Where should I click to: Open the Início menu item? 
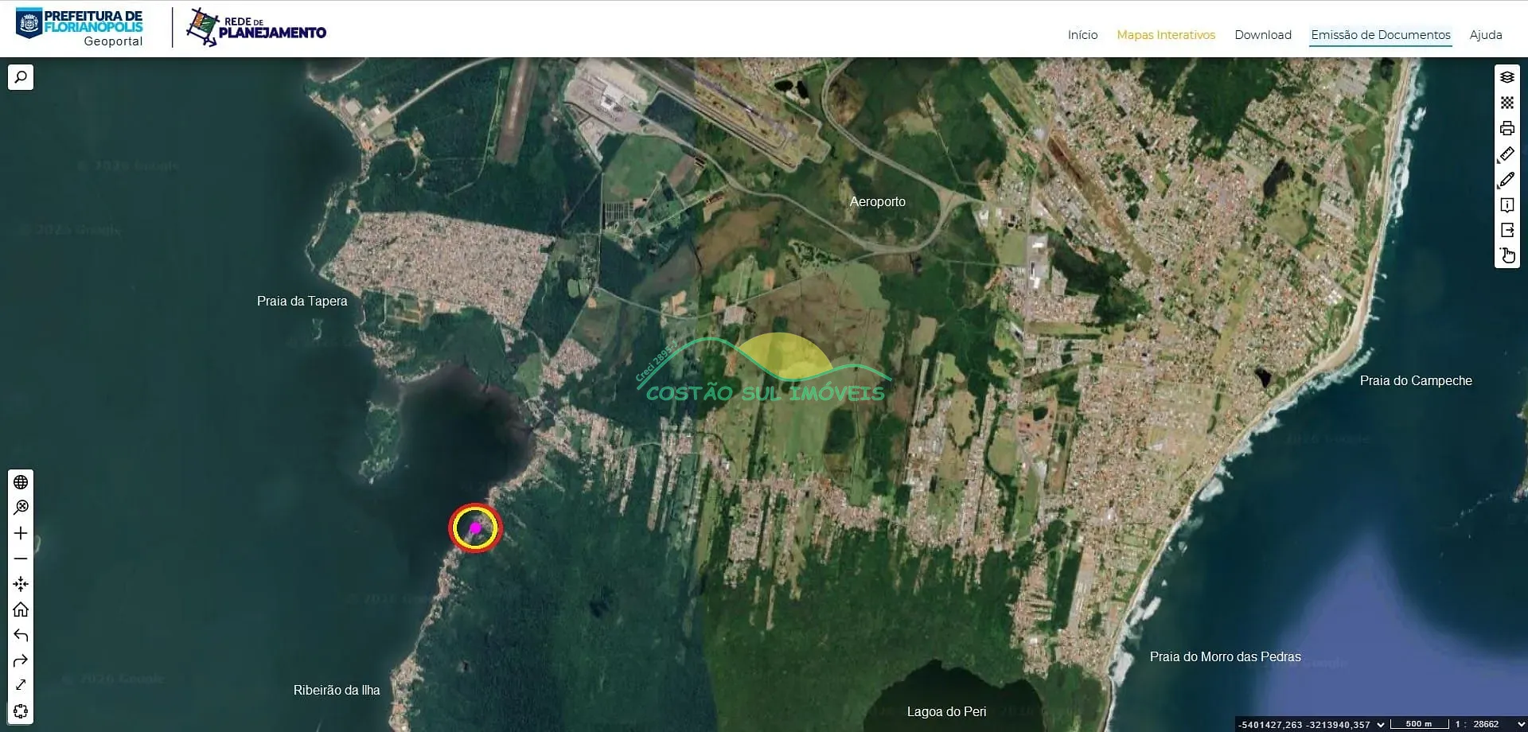1082,35
